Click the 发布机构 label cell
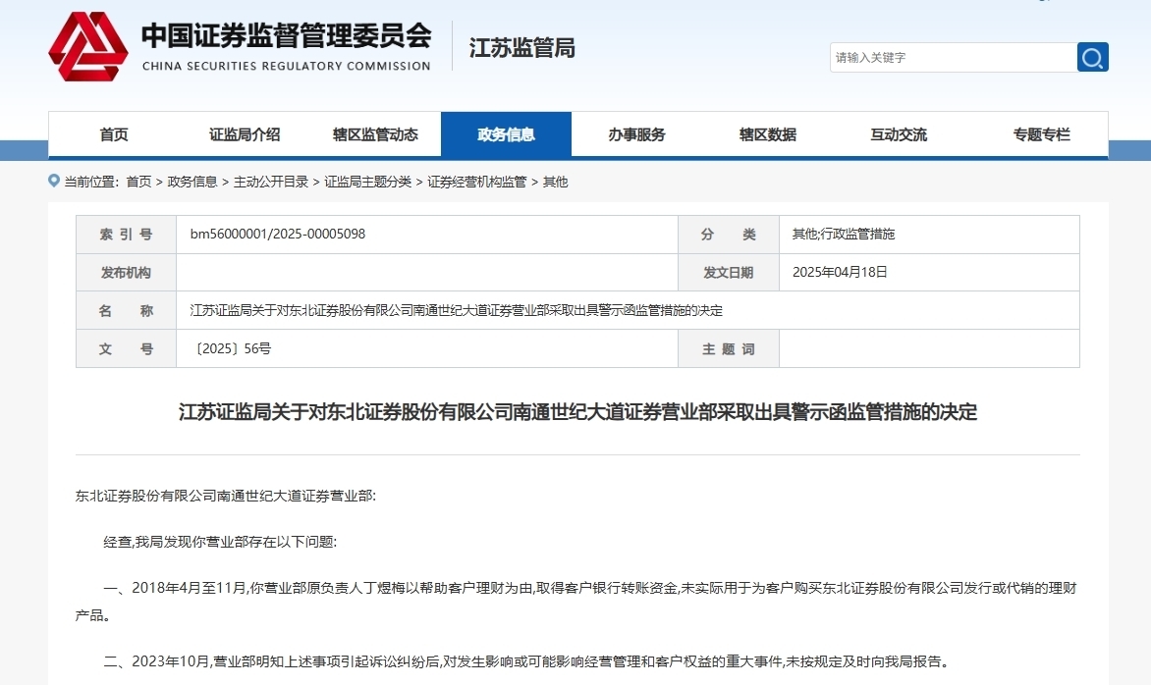Image resolution: width=1151 pixels, height=685 pixels. pyautogui.click(x=127, y=273)
